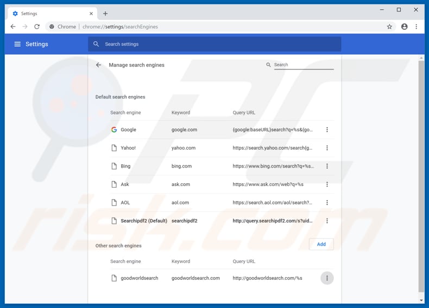
Task: Open the Chrome profile avatar
Action: (x=404, y=27)
